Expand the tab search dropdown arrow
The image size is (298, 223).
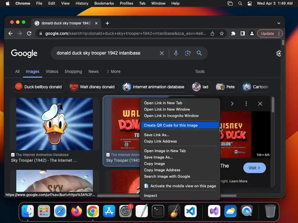279,23
